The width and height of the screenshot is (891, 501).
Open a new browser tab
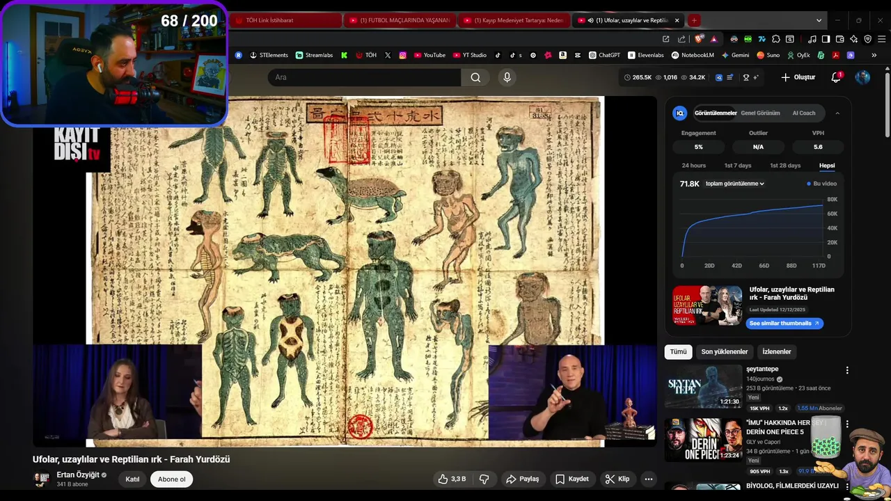point(693,20)
